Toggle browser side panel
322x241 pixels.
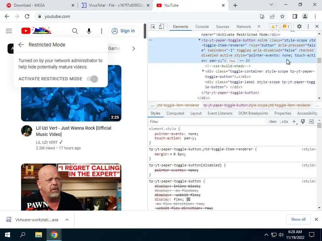pyautogui.click(x=295, y=16)
